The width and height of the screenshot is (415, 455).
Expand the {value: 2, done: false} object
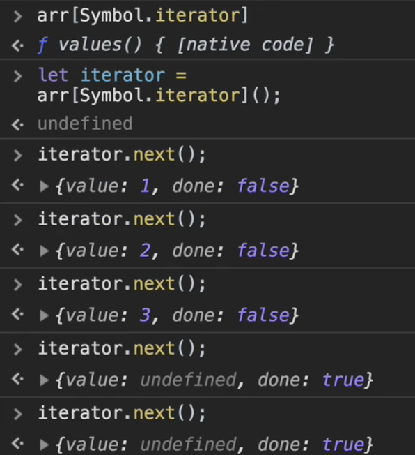(44, 251)
